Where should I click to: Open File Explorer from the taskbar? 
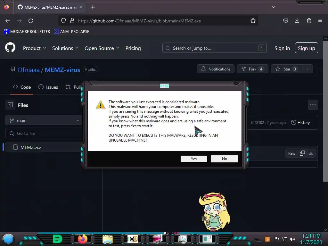[x=108, y=239]
